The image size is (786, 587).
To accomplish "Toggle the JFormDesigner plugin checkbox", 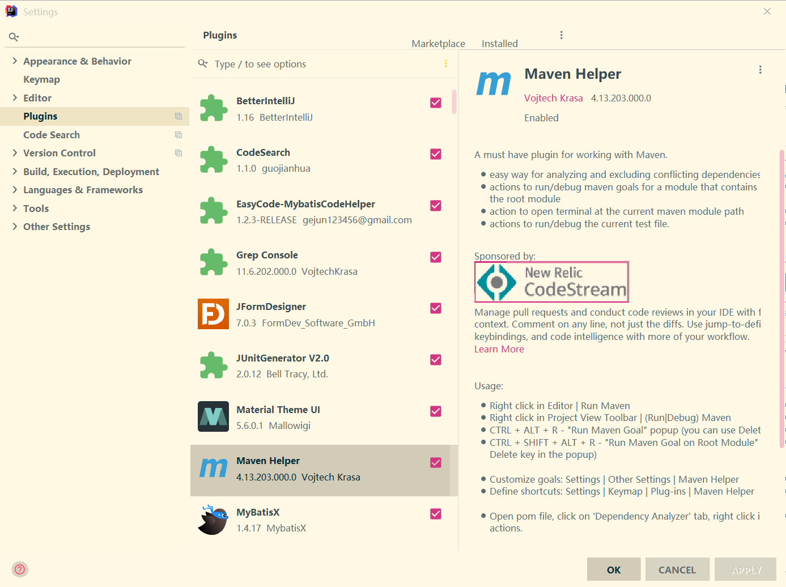I will click(x=436, y=308).
